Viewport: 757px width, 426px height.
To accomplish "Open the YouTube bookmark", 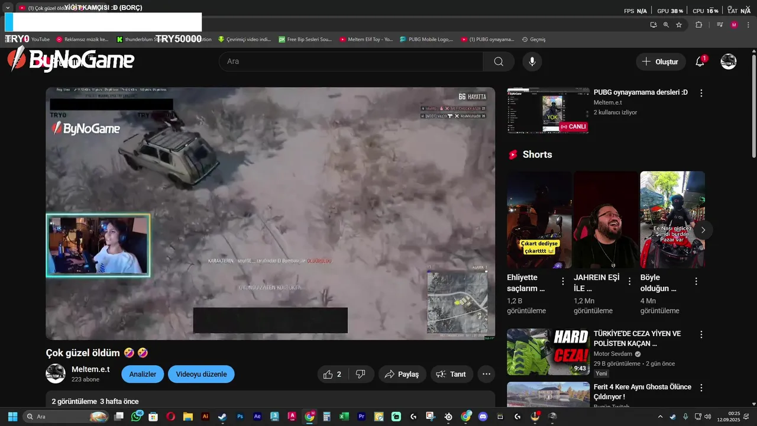I will 35,39.
